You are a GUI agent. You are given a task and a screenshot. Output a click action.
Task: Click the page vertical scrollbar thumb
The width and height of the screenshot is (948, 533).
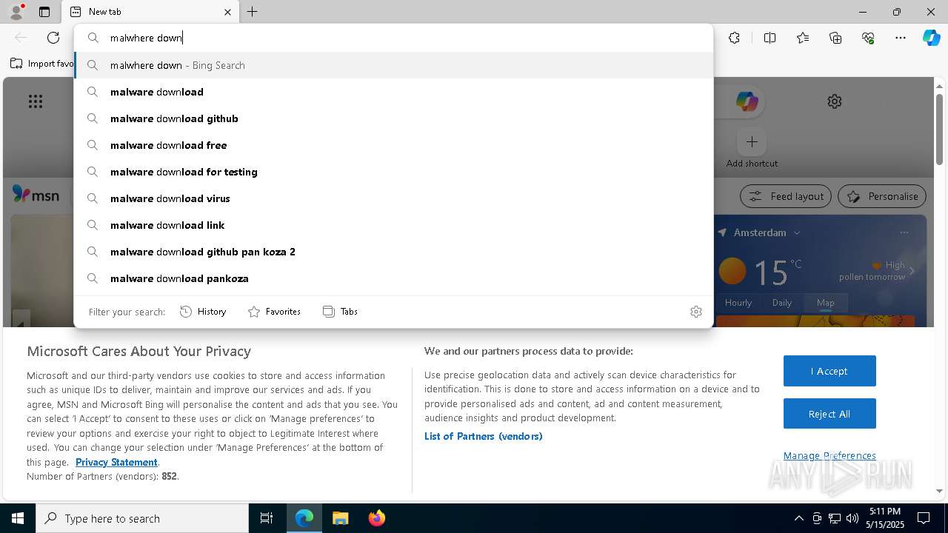point(939,130)
